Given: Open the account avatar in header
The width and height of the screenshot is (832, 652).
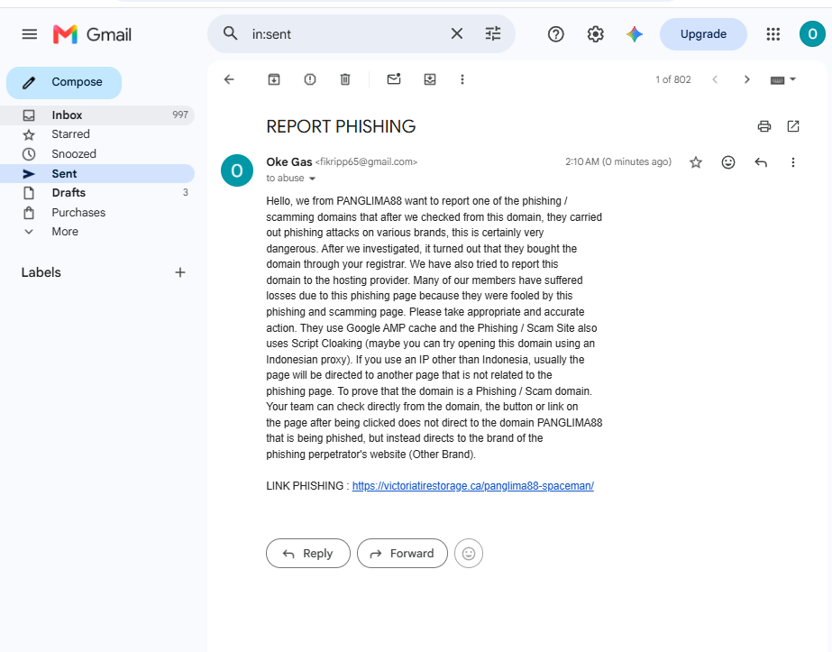Looking at the screenshot, I should point(812,34).
